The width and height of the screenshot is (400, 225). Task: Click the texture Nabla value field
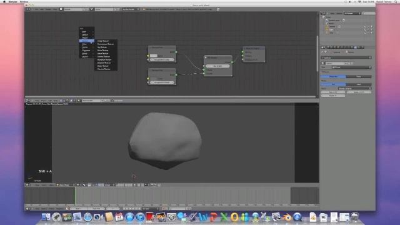click(x=359, y=92)
